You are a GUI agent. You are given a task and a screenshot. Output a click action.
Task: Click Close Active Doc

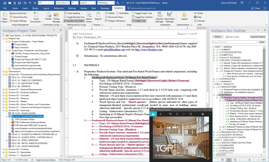click(18, 17)
